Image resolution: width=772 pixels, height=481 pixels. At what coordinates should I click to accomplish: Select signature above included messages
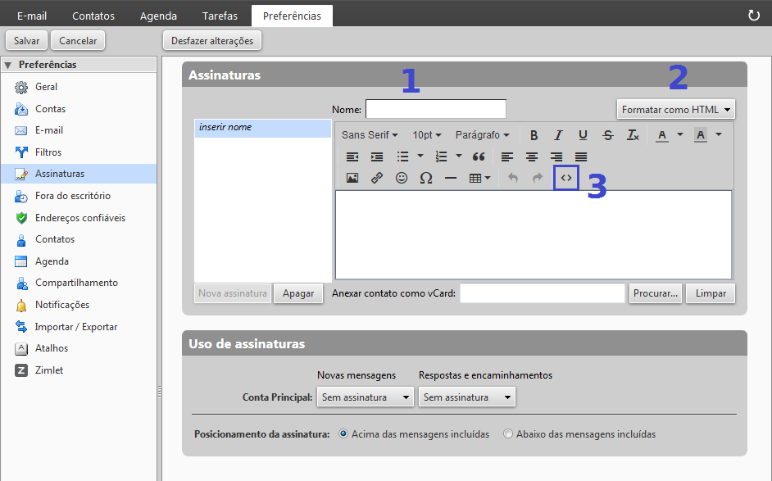tap(343, 433)
